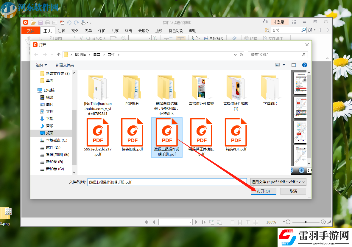Click the blue Help question mark icon
This screenshot has width=352, height=247.
pyautogui.click(x=305, y=65)
